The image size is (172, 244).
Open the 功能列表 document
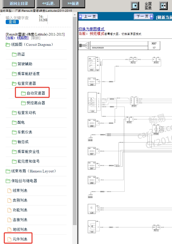17,210
